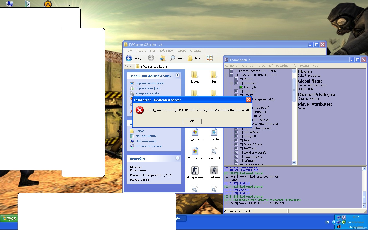Open the Правка menu in Explorer

(x=141, y=51)
